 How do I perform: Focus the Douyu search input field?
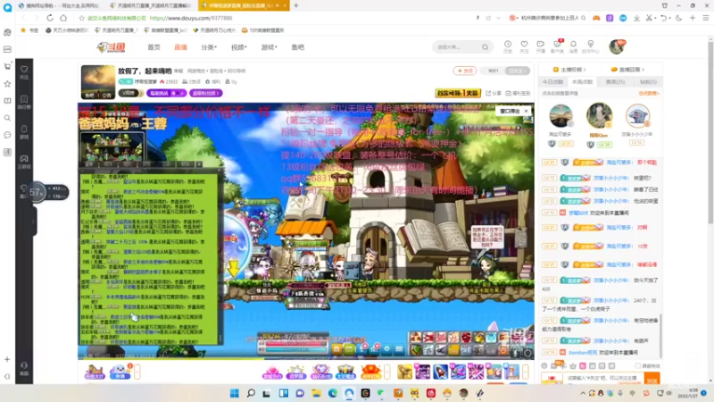(x=457, y=47)
